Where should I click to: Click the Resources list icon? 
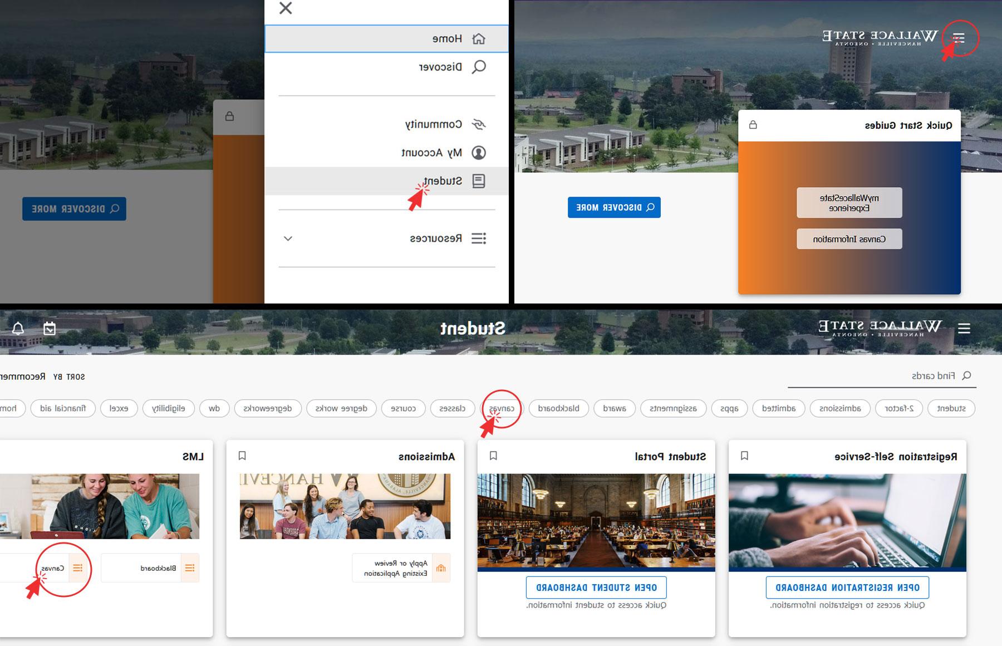tap(479, 238)
